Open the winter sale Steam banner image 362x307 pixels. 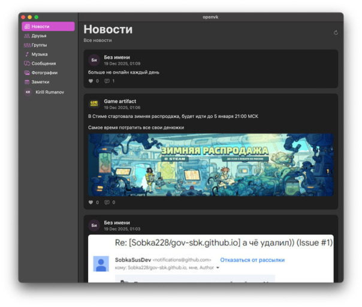pyautogui.click(x=211, y=165)
